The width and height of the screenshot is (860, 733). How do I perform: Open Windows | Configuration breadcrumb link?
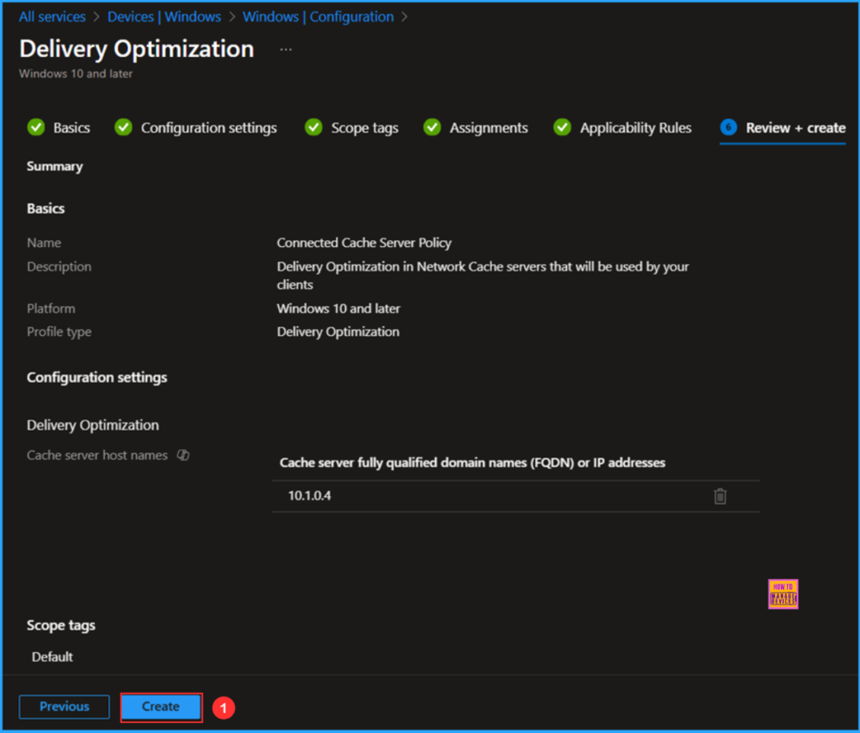click(x=318, y=17)
